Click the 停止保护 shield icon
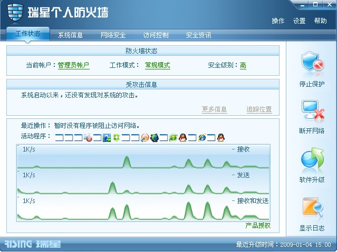337x252 pixels. 312,62
